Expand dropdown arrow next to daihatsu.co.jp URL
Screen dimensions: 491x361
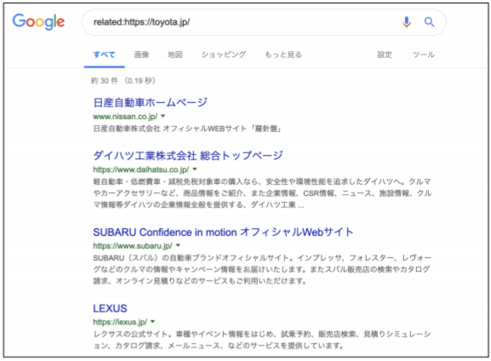tap(195, 169)
